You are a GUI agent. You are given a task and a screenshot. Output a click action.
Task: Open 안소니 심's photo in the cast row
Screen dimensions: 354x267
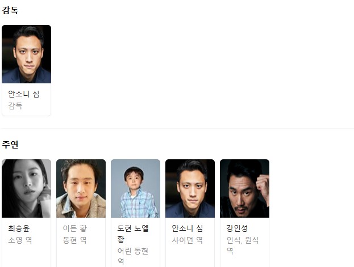coord(190,188)
